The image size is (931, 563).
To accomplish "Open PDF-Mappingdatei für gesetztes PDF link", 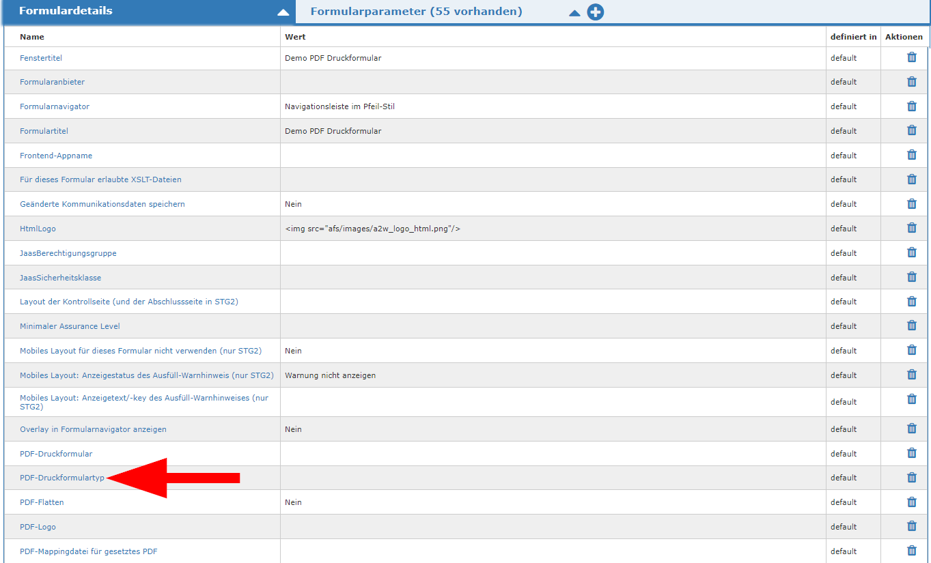I will [x=89, y=551].
